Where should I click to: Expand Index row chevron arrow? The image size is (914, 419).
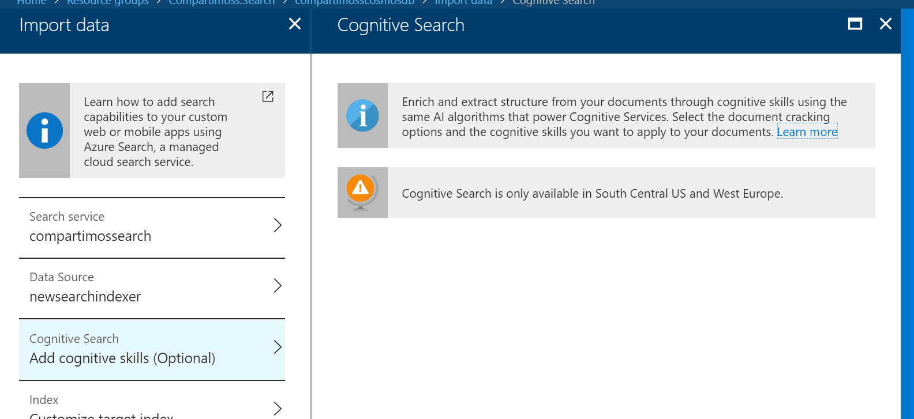click(278, 408)
